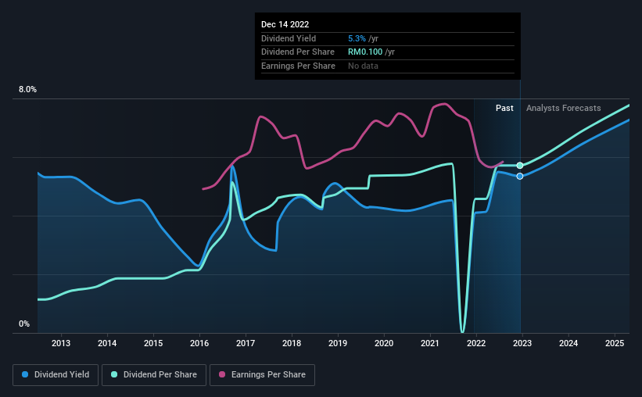Toggle the Dividend Per Share legend series
Screen dimensions: 642x397
[x=154, y=375]
